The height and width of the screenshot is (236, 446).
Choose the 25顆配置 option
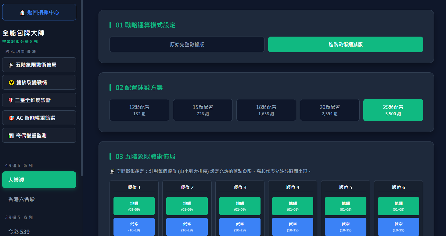[393, 110]
